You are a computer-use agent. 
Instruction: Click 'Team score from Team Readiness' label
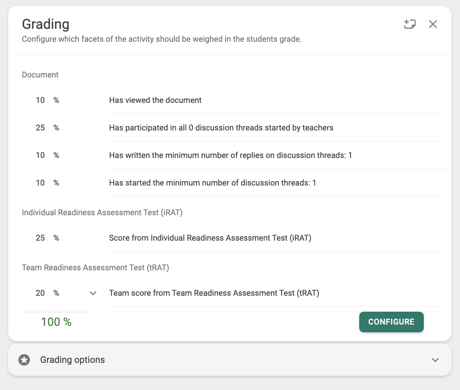coord(214,293)
